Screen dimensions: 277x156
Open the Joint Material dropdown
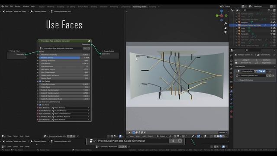click(x=71, y=120)
